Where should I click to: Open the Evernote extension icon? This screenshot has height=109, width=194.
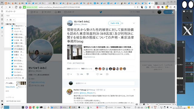point(162,7)
